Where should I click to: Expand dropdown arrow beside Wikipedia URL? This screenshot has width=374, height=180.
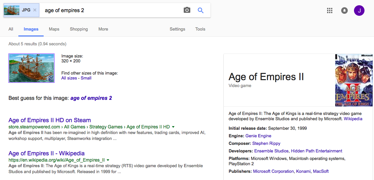pos(108,160)
